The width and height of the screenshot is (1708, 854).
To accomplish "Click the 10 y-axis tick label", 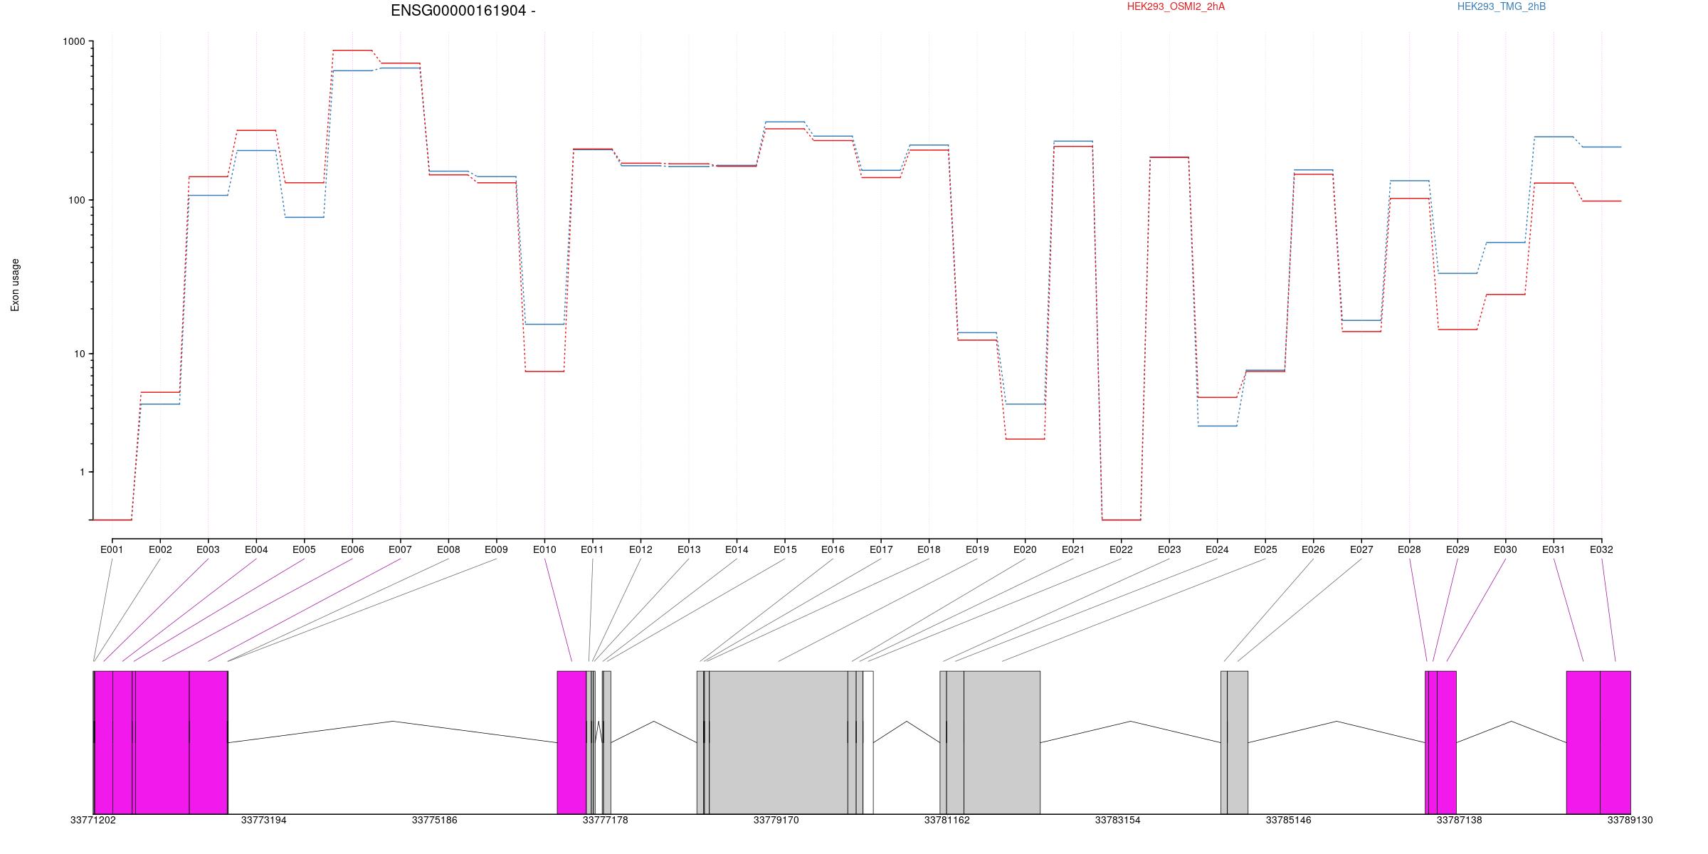I will tap(80, 354).
